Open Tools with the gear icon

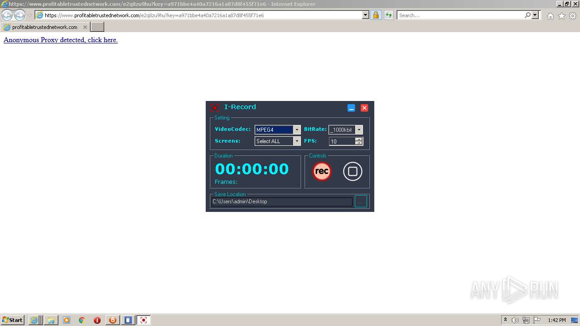pyautogui.click(x=573, y=16)
